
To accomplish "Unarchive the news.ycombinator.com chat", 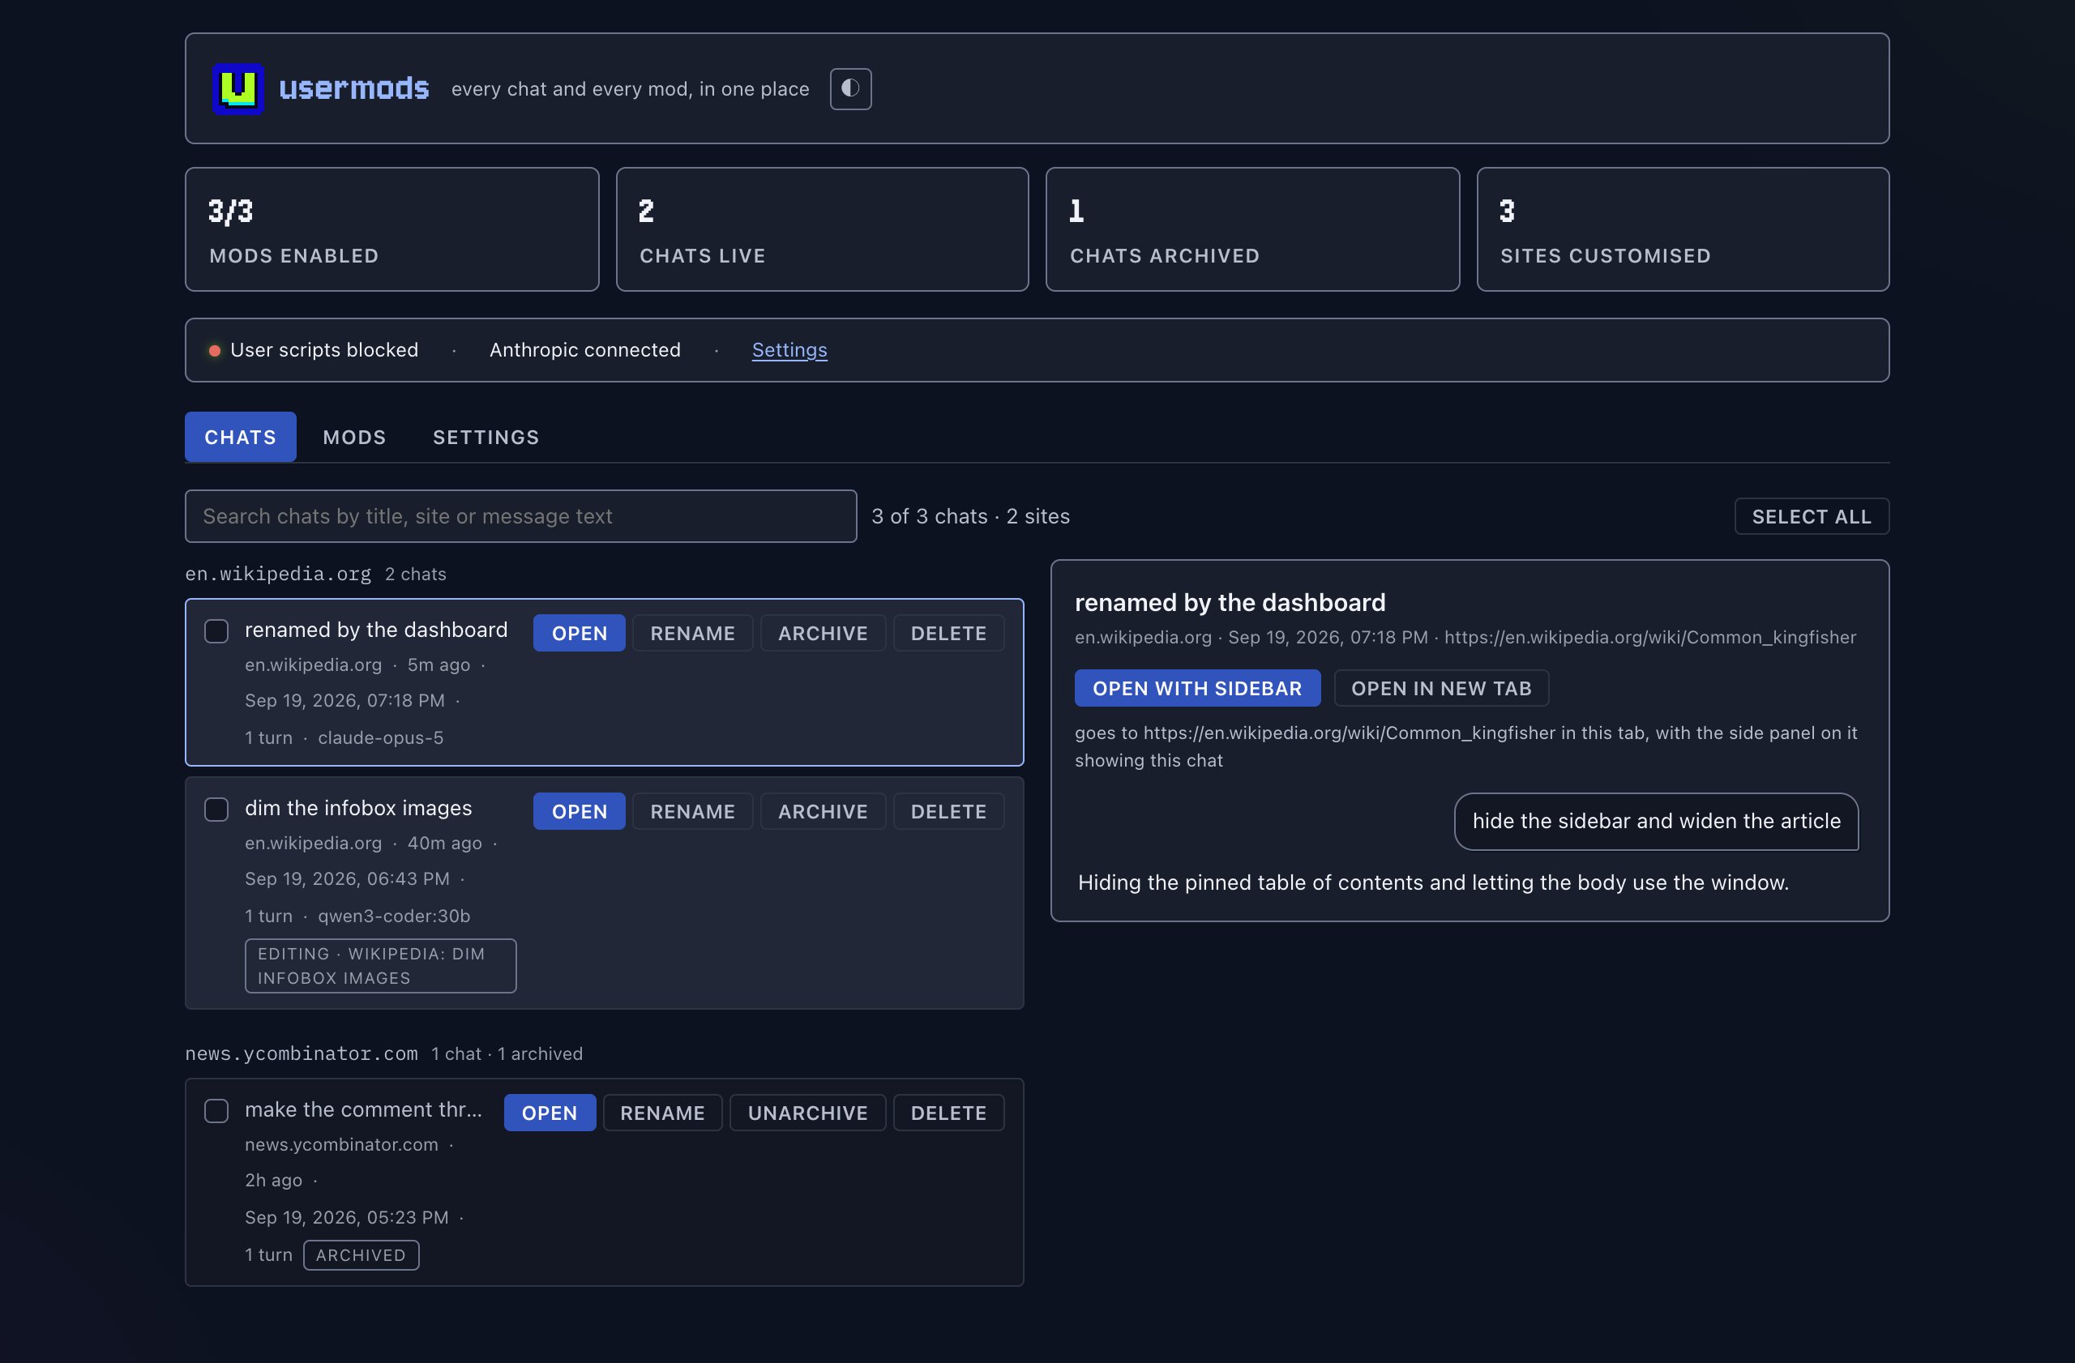I will (x=807, y=1112).
